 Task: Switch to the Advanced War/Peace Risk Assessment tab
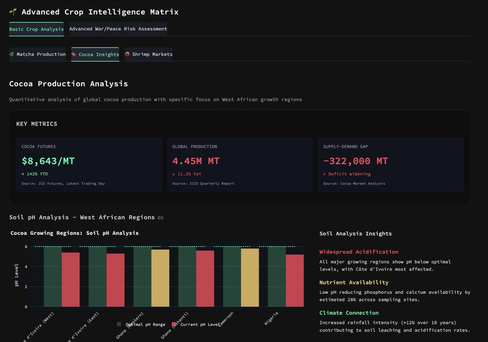click(x=118, y=29)
